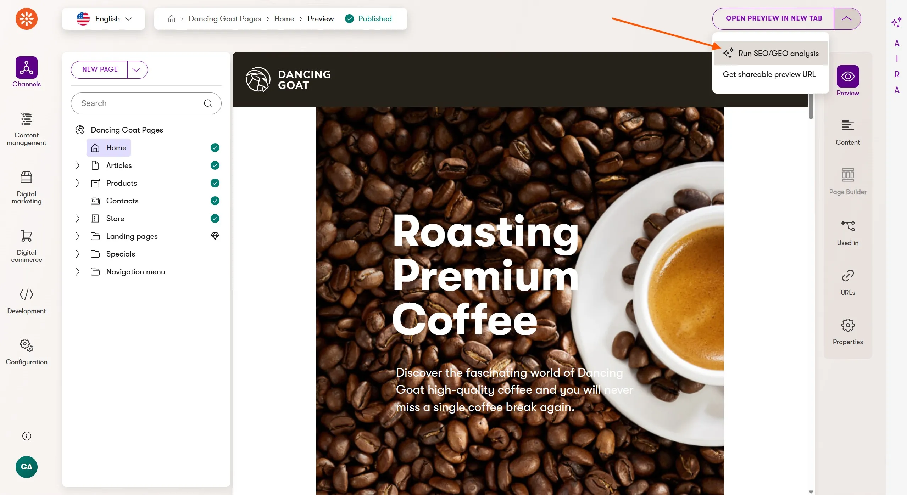Open the URLs link icon
Viewport: 907px width, 495px height.
(x=847, y=276)
